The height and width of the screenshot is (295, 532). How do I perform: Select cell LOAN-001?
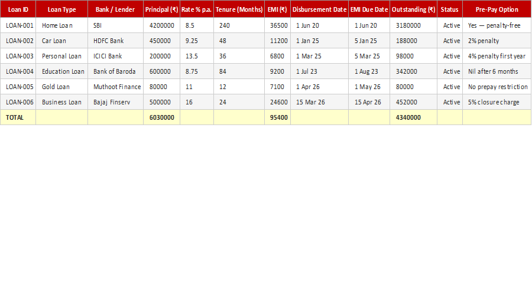[18, 25]
